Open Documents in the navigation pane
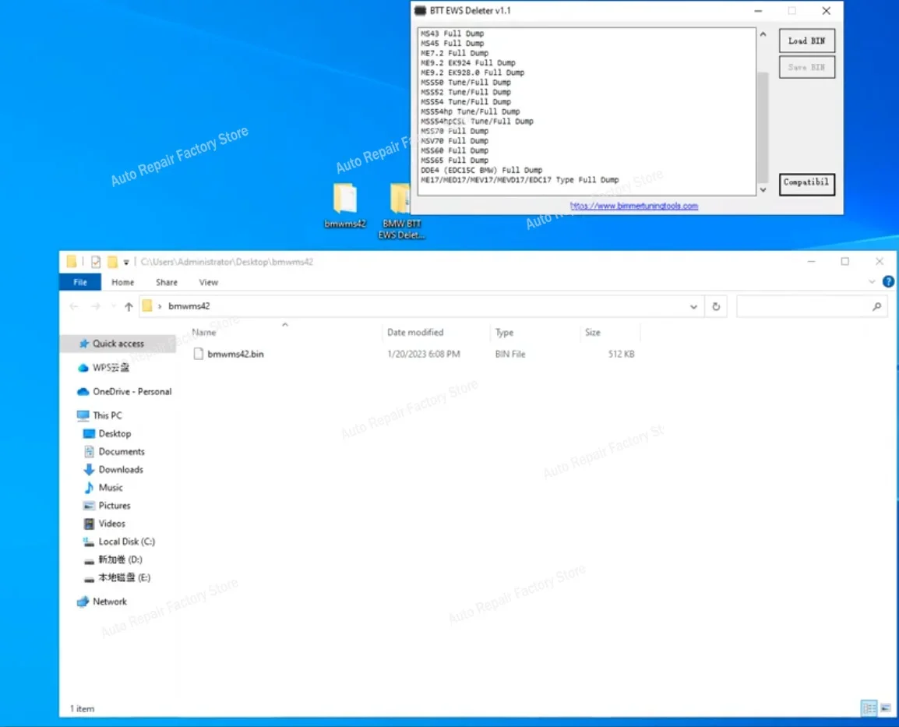Image resolution: width=899 pixels, height=727 pixels. tap(121, 451)
